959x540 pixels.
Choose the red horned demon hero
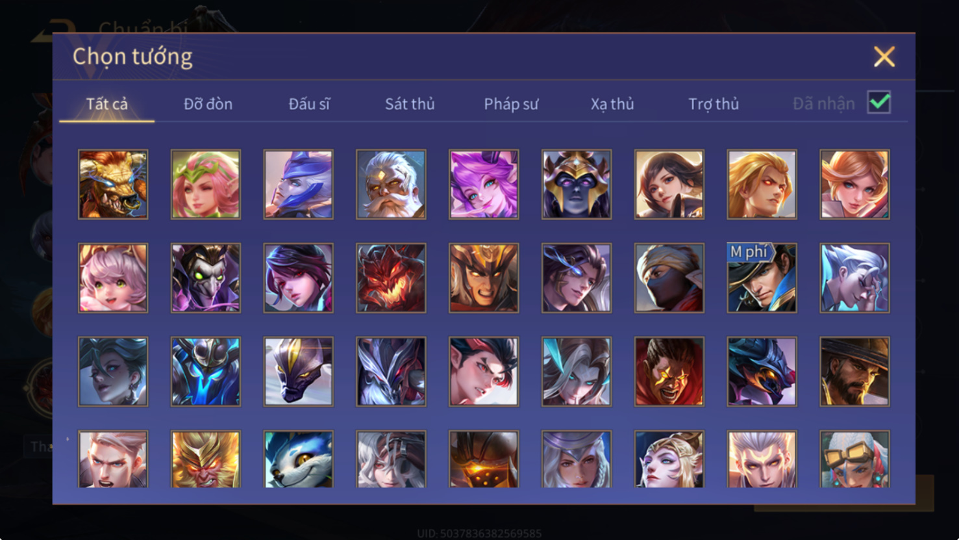click(391, 278)
